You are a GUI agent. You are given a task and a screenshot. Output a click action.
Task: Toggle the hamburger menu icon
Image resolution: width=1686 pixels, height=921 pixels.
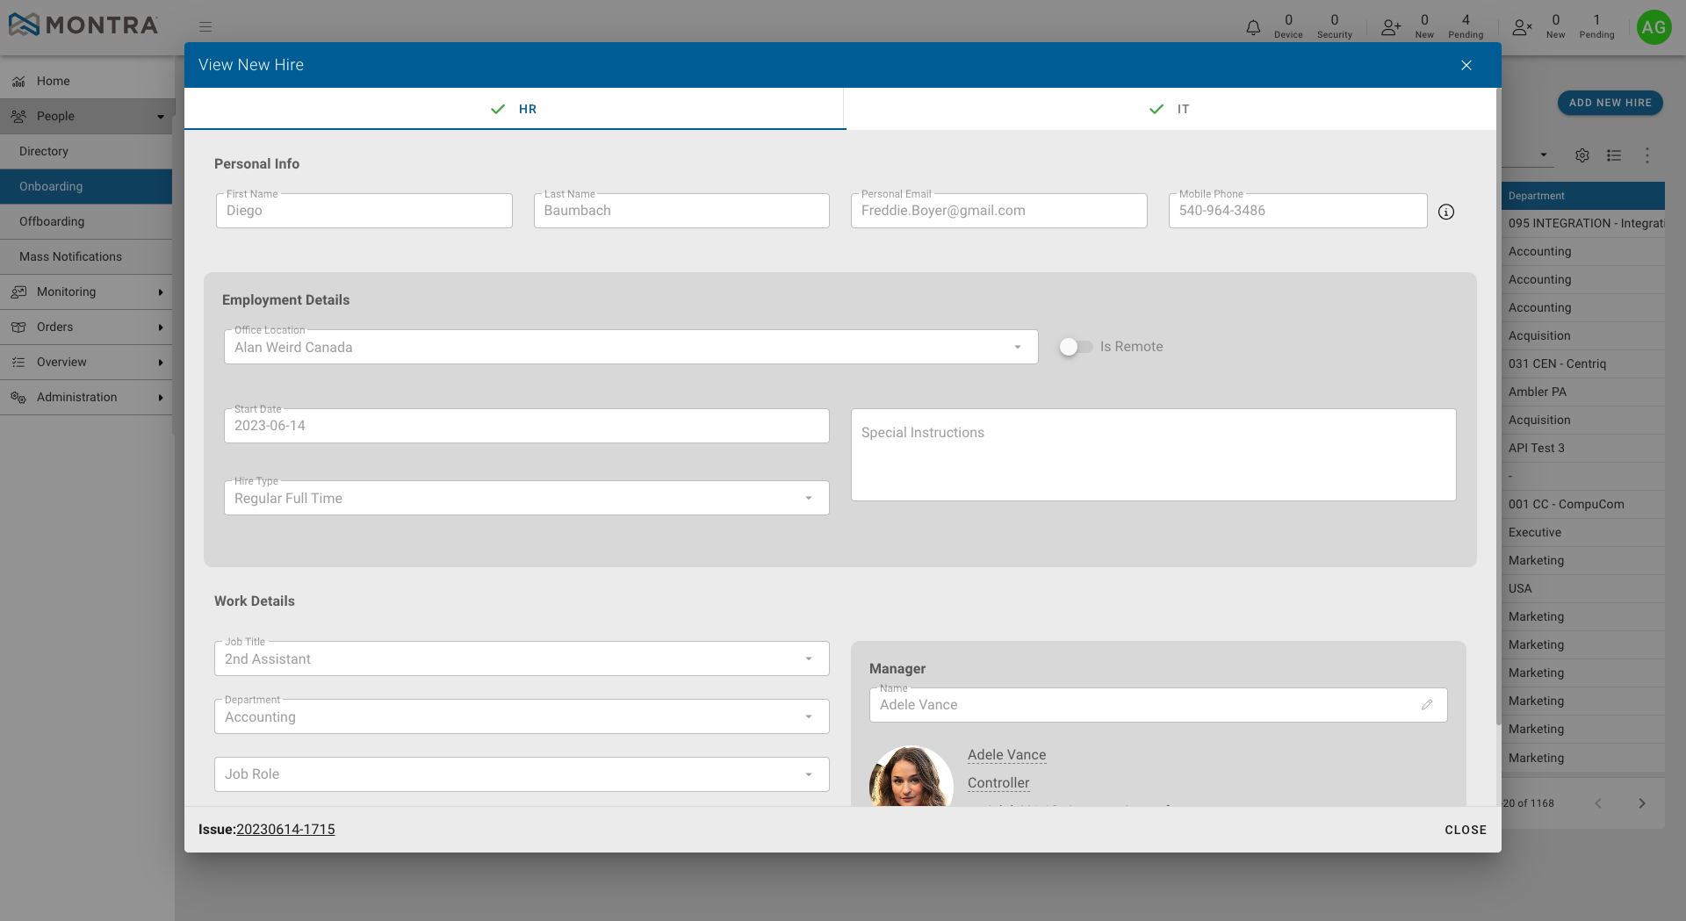[205, 26]
